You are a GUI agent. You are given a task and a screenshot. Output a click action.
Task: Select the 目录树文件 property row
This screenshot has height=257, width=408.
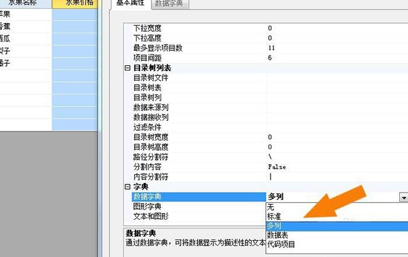[x=199, y=77]
